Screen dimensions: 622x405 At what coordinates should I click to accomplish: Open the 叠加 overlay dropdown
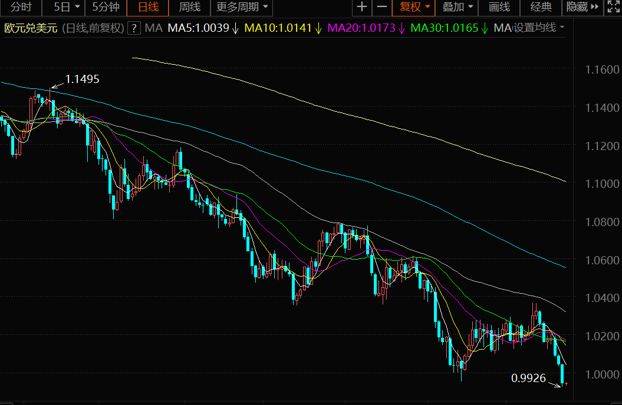pos(457,7)
